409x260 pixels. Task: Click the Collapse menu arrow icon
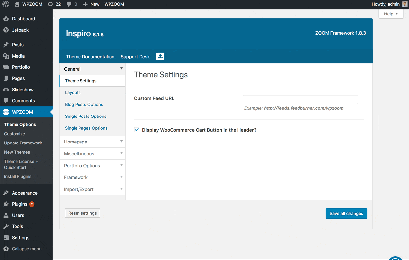click(x=6, y=249)
